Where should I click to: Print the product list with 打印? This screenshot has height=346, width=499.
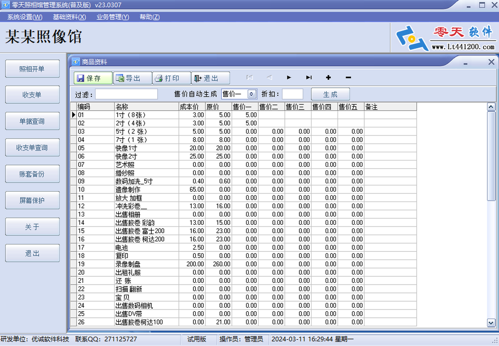pos(171,78)
